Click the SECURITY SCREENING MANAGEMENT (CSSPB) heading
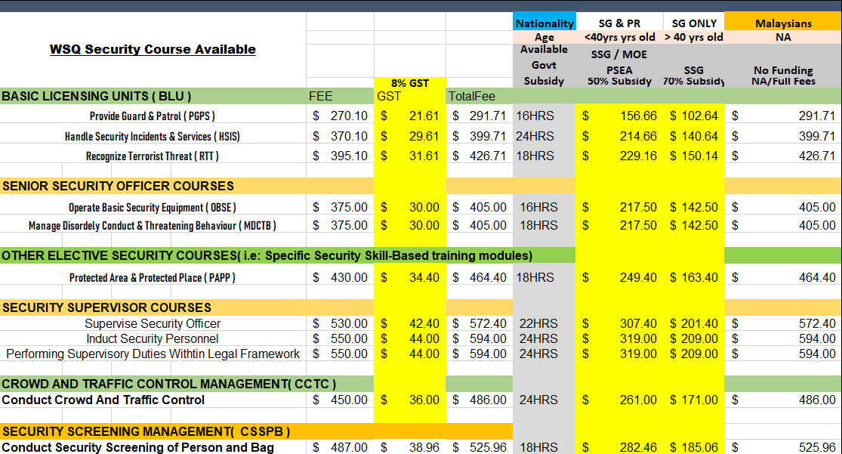 pos(146,431)
